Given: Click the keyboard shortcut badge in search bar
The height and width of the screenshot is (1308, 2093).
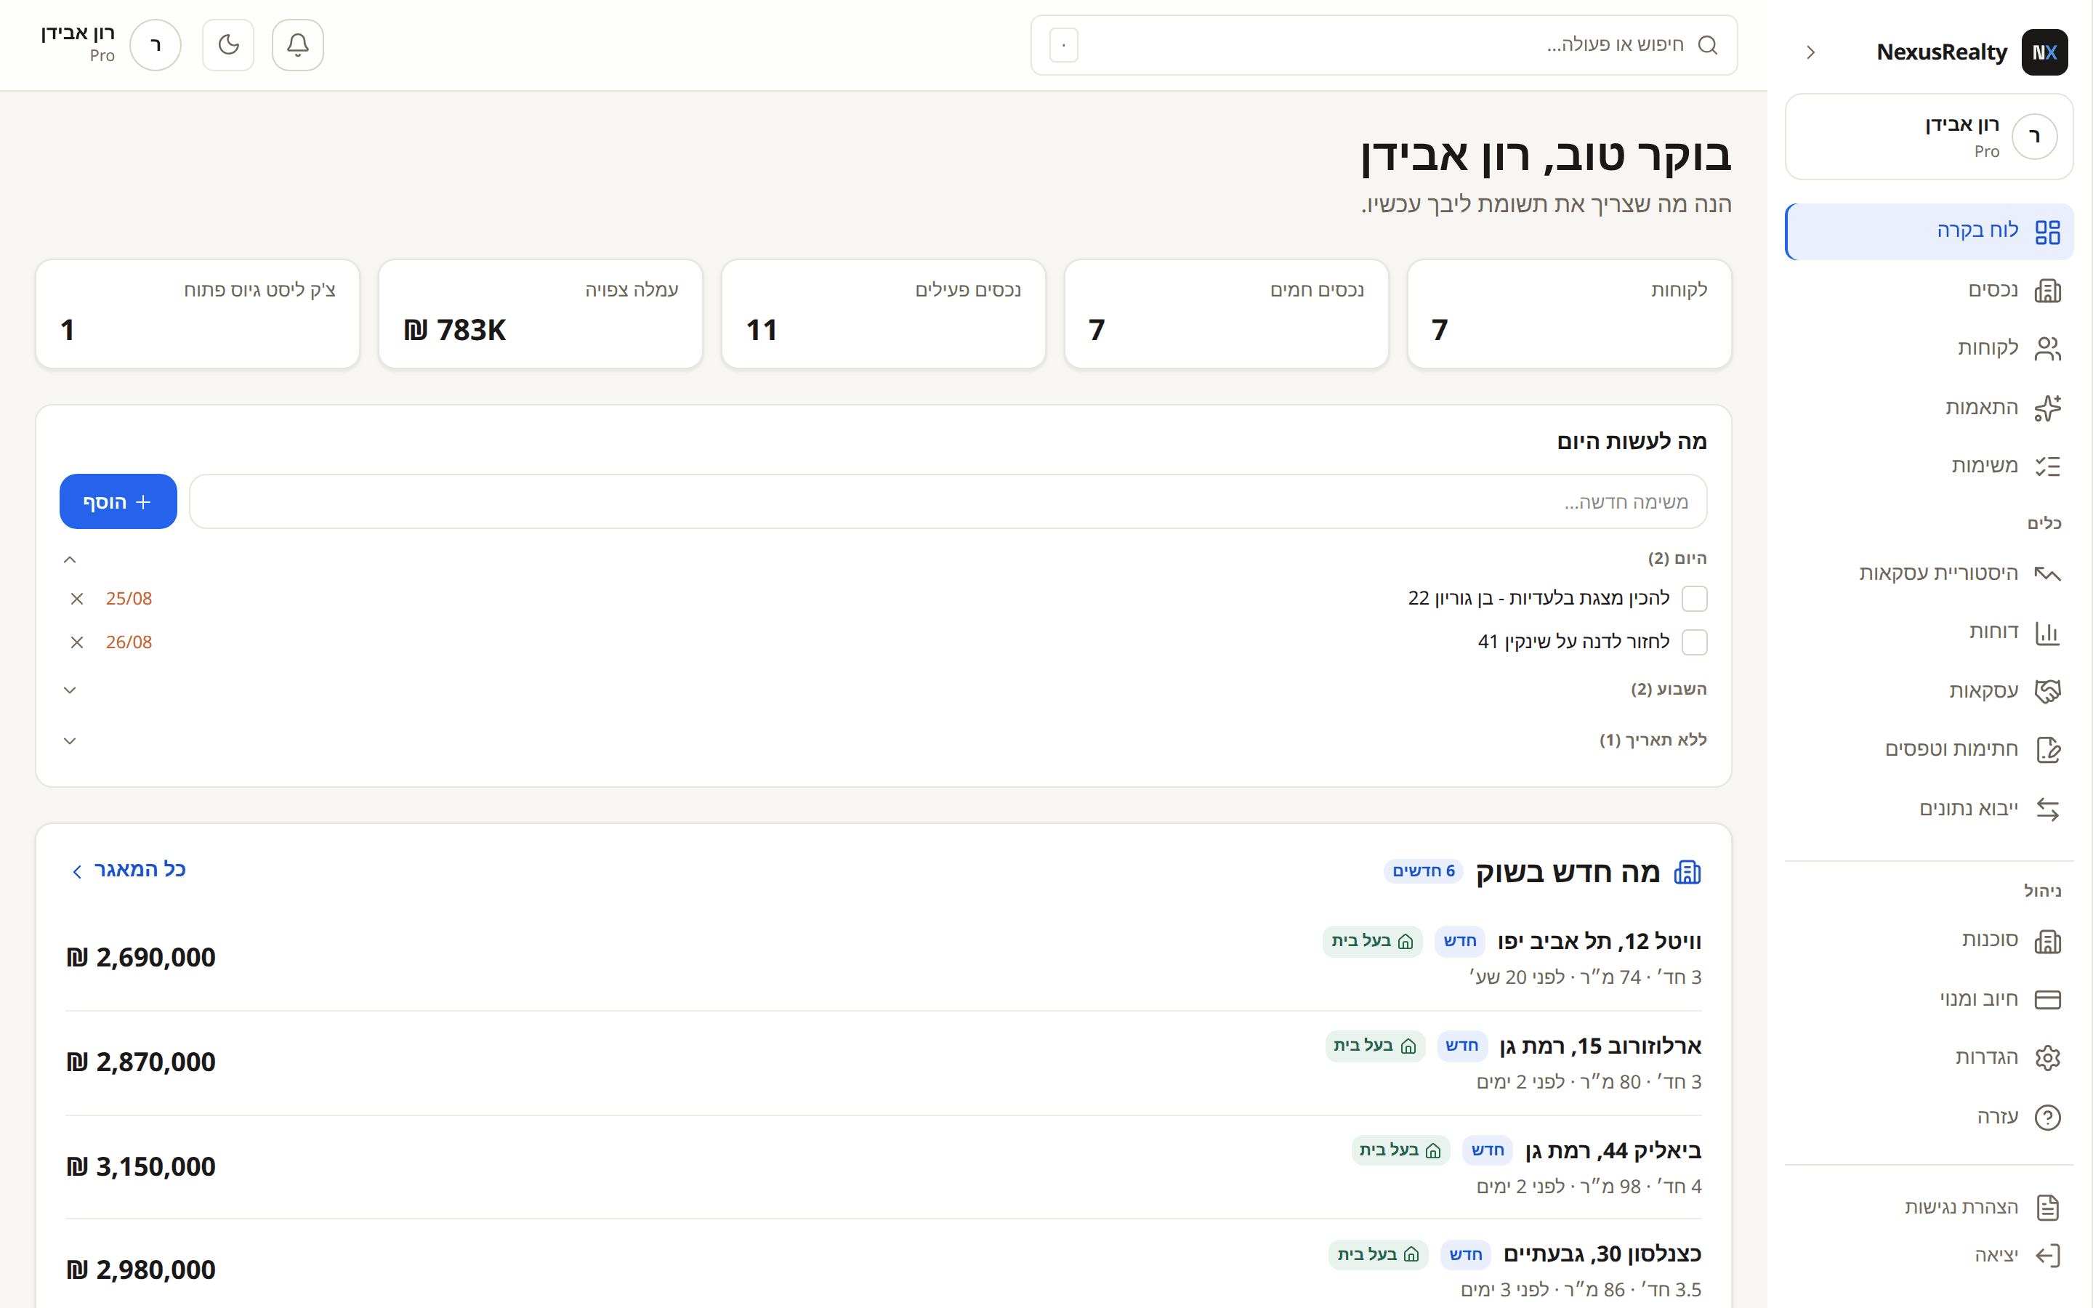Looking at the screenshot, I should click(x=1064, y=45).
